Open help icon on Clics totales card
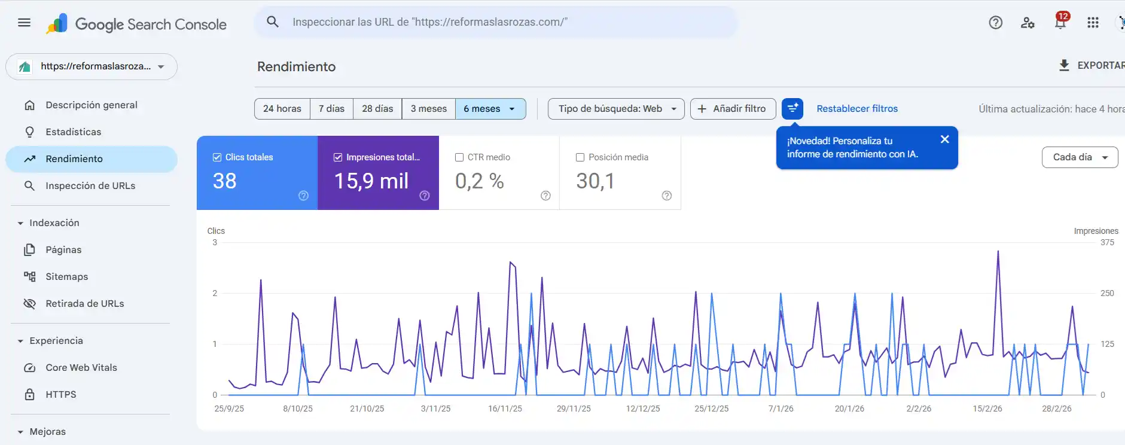Viewport: 1125px width, 445px height. 303,196
